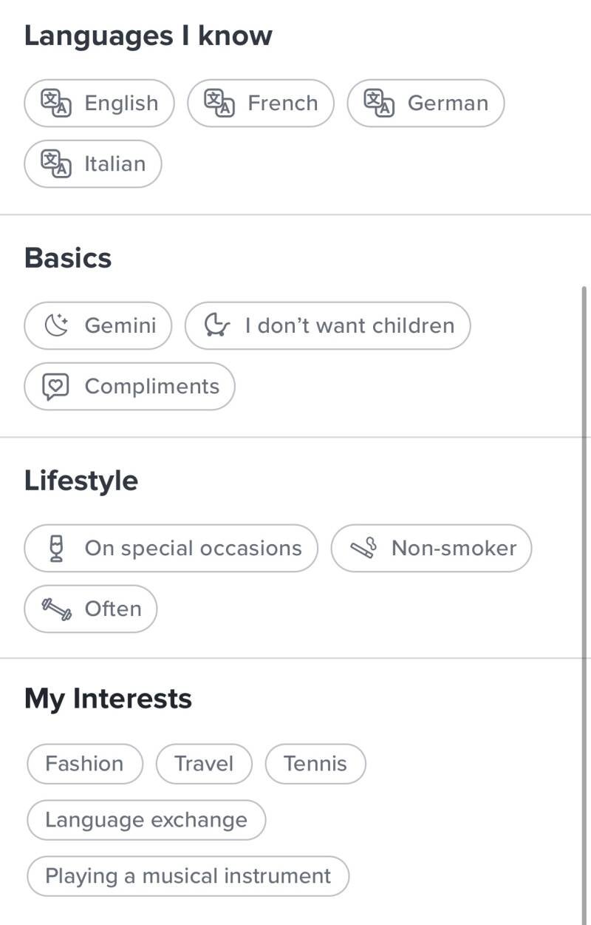Click the dumbbell workout icon
Viewport: 591px width, 925px height.
click(56, 609)
